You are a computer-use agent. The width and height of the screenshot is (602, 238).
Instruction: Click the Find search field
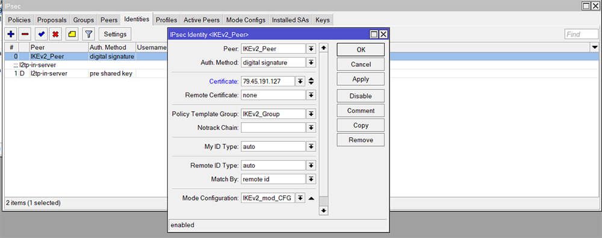click(582, 34)
